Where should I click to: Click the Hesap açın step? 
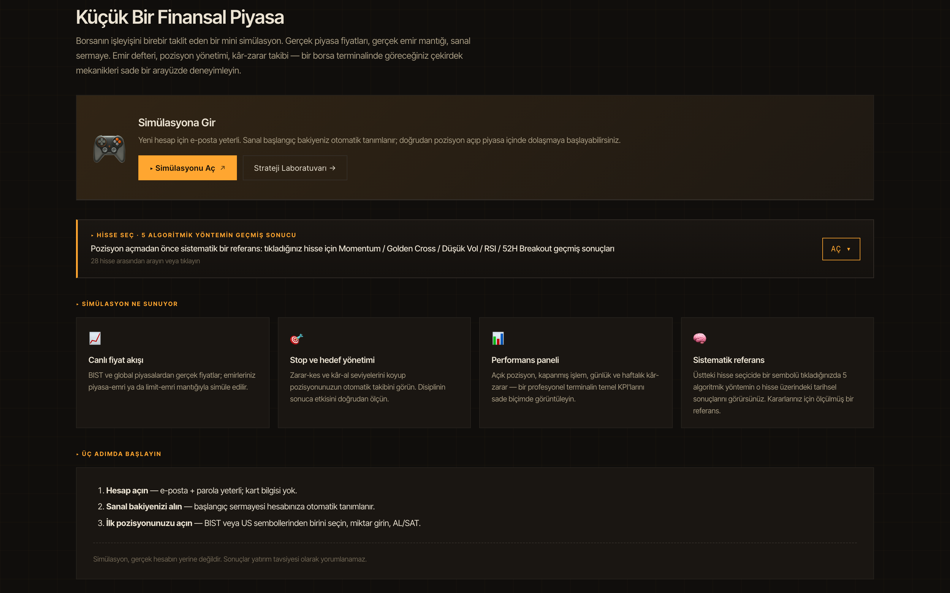197,491
